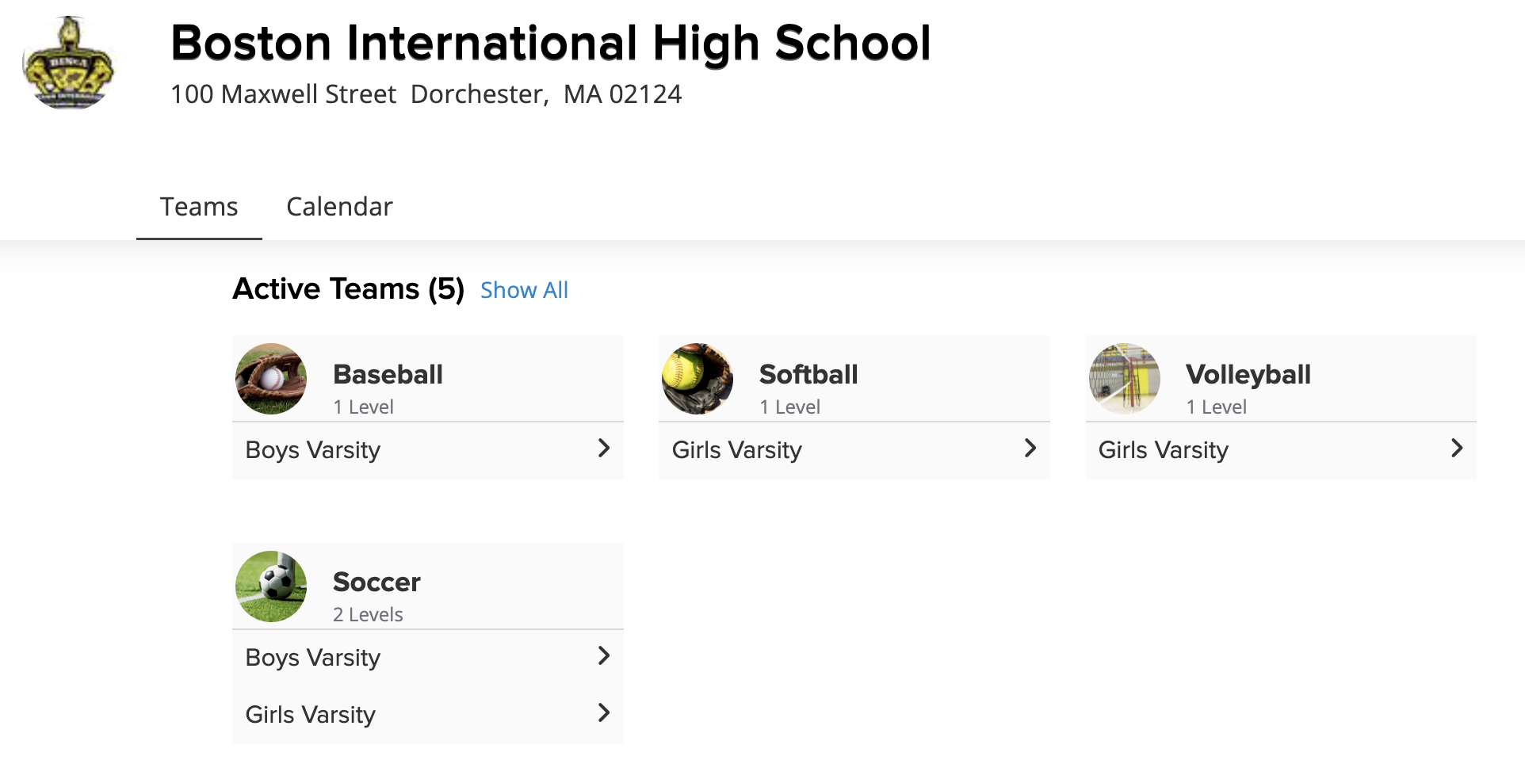Click the Show All link
This screenshot has width=1525, height=783.
click(x=524, y=290)
